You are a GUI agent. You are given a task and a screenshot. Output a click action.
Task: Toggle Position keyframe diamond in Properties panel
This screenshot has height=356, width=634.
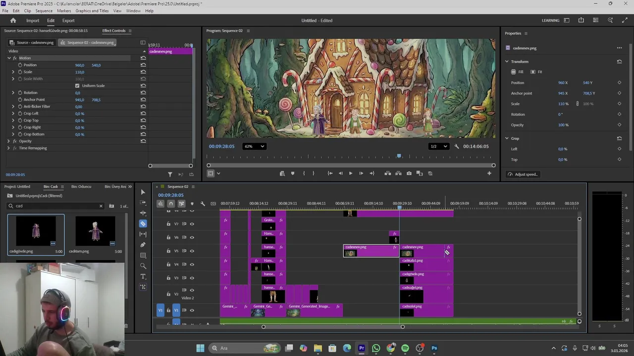click(619, 83)
